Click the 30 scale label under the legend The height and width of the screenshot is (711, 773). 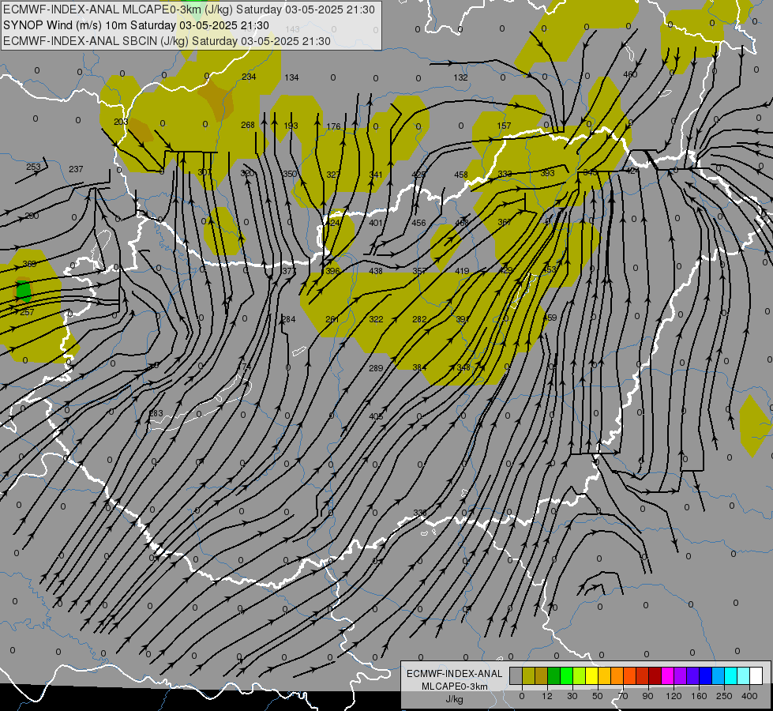572,696
